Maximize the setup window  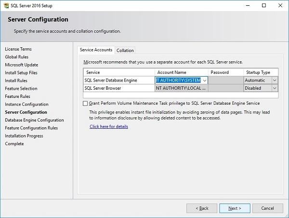tap(263, 5)
